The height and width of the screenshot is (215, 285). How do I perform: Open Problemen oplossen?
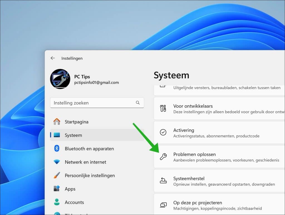click(219, 157)
